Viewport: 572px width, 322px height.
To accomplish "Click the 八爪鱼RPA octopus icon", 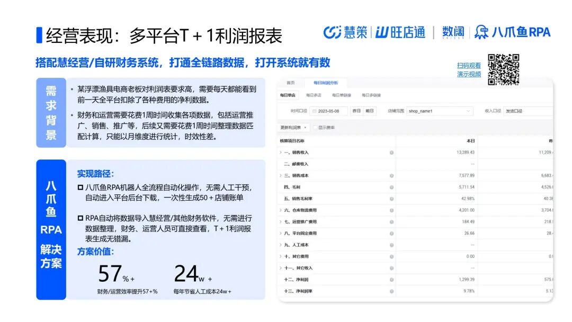I will [x=482, y=32].
